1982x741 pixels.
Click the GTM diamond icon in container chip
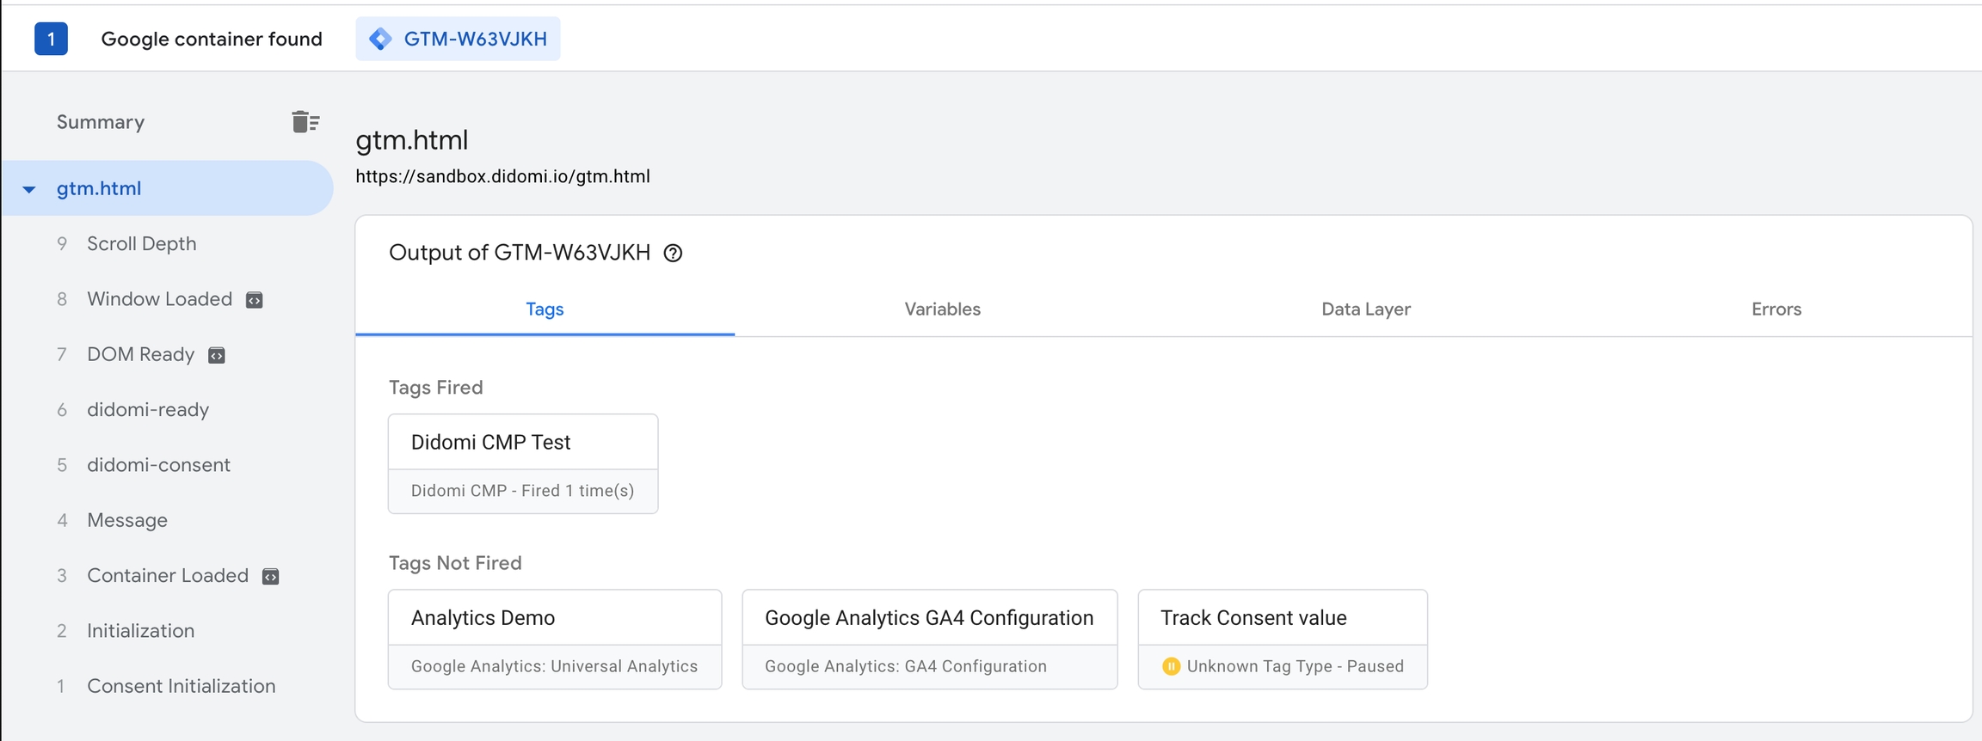(x=380, y=39)
